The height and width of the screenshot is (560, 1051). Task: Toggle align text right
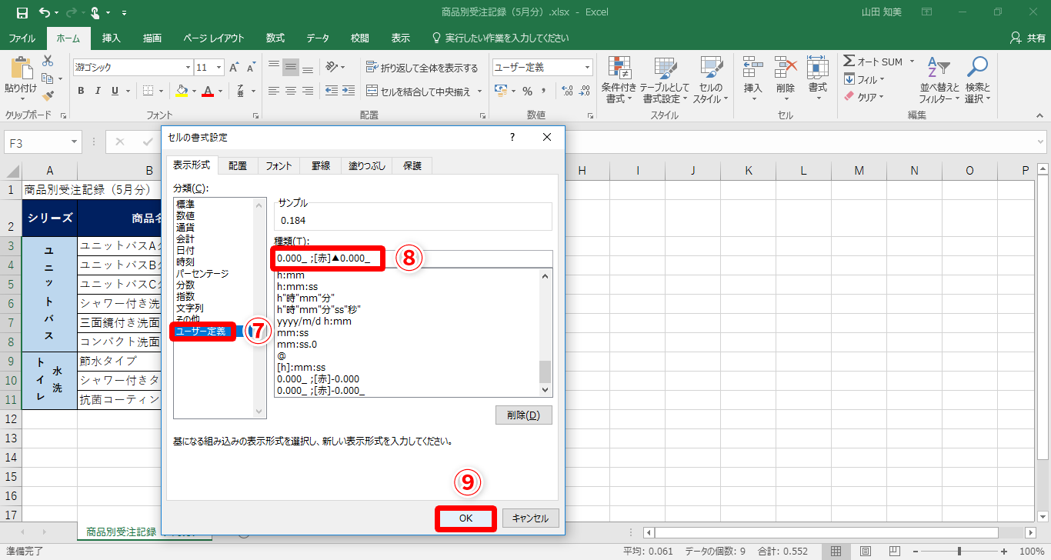[308, 91]
